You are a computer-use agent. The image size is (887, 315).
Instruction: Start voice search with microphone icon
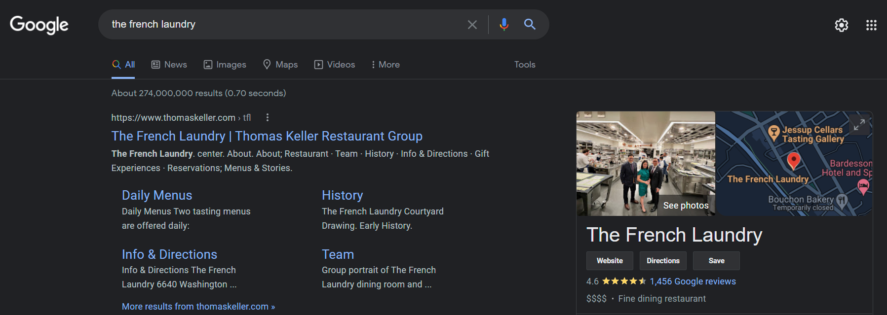[x=503, y=24]
